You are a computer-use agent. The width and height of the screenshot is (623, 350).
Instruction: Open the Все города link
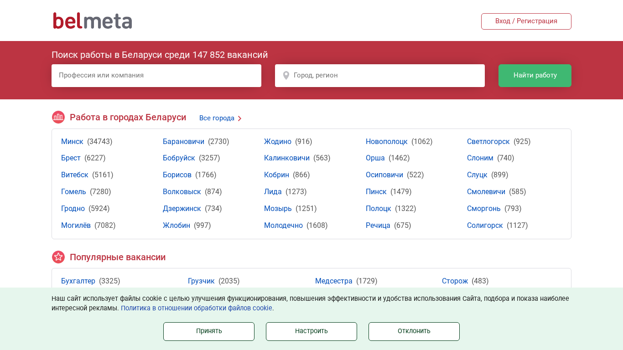pyautogui.click(x=217, y=118)
